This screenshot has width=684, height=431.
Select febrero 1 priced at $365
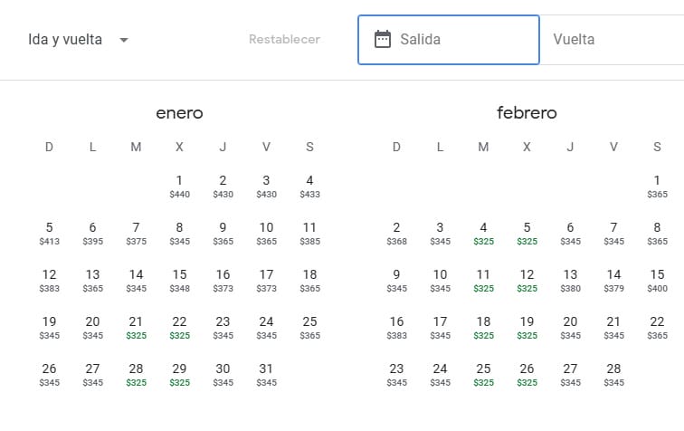pos(657,186)
